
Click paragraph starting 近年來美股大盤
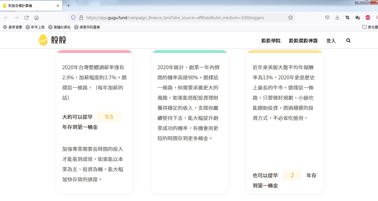(x=283, y=93)
